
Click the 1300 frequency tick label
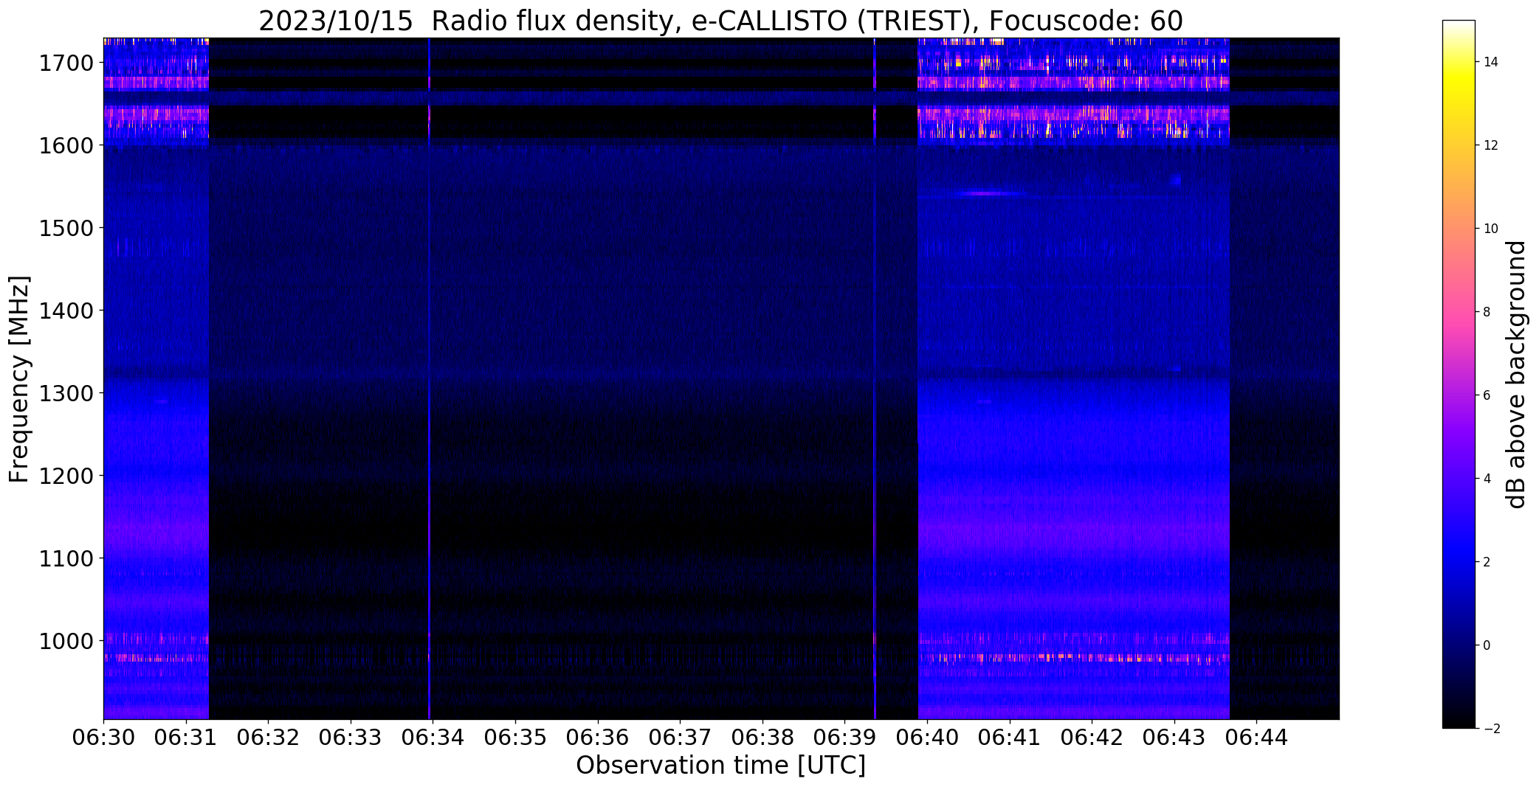click(x=65, y=393)
